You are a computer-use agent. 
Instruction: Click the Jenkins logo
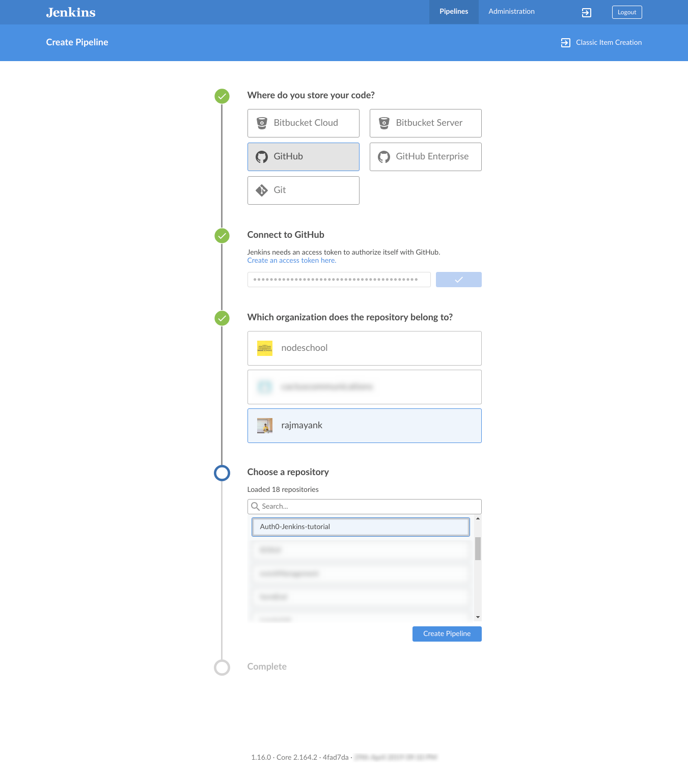pos(71,12)
